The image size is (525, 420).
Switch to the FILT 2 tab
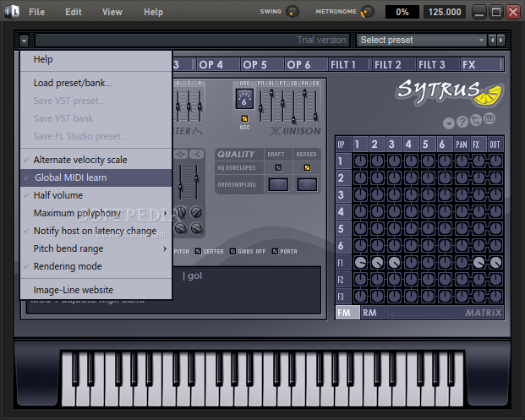click(x=394, y=64)
